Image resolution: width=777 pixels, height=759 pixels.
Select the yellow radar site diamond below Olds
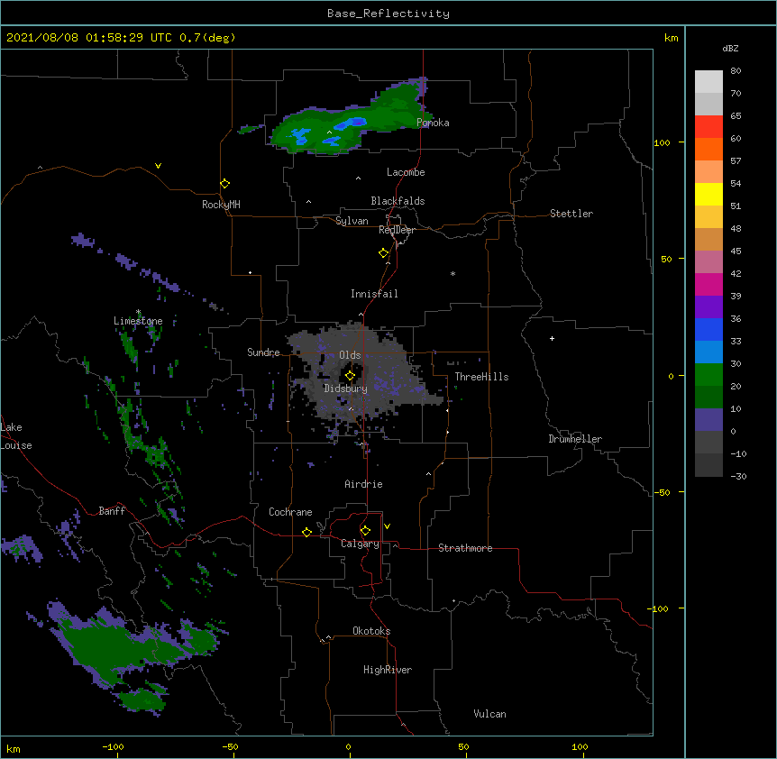click(350, 376)
